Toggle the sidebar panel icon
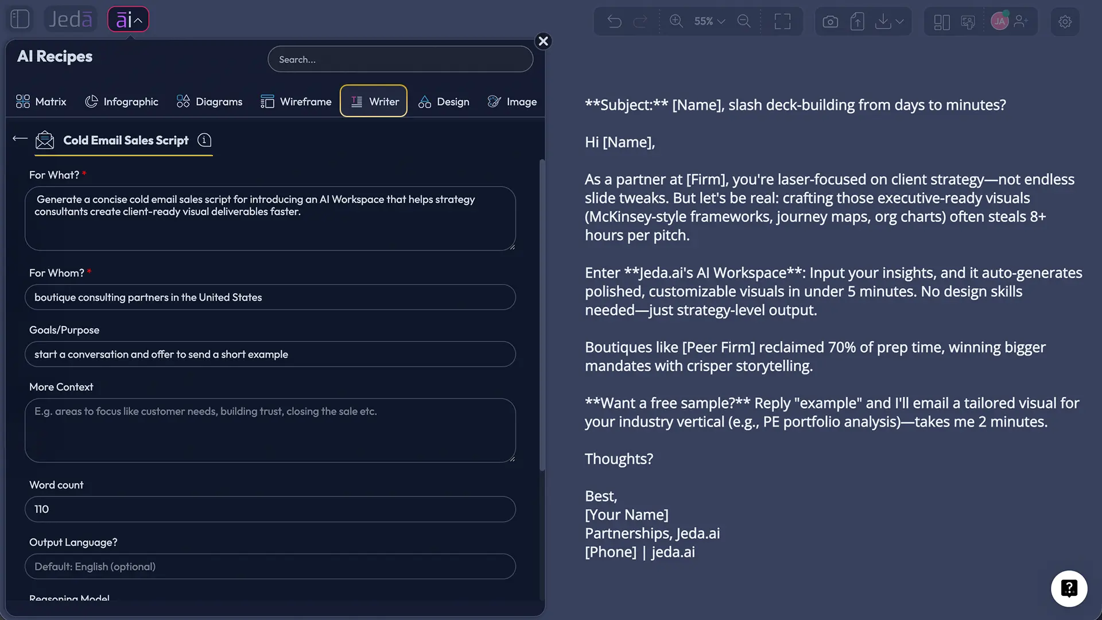 (20, 19)
